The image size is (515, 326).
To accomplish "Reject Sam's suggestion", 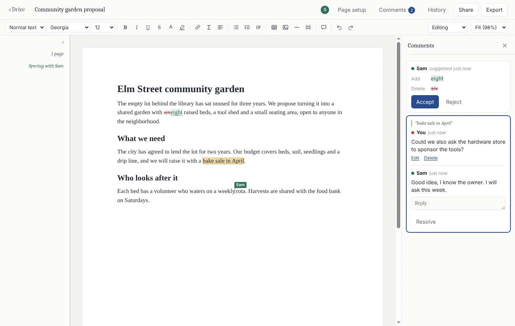I will click(454, 102).
